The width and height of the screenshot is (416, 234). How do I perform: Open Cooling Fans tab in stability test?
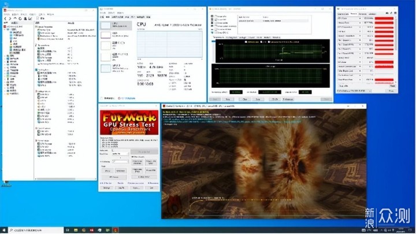[231, 38]
